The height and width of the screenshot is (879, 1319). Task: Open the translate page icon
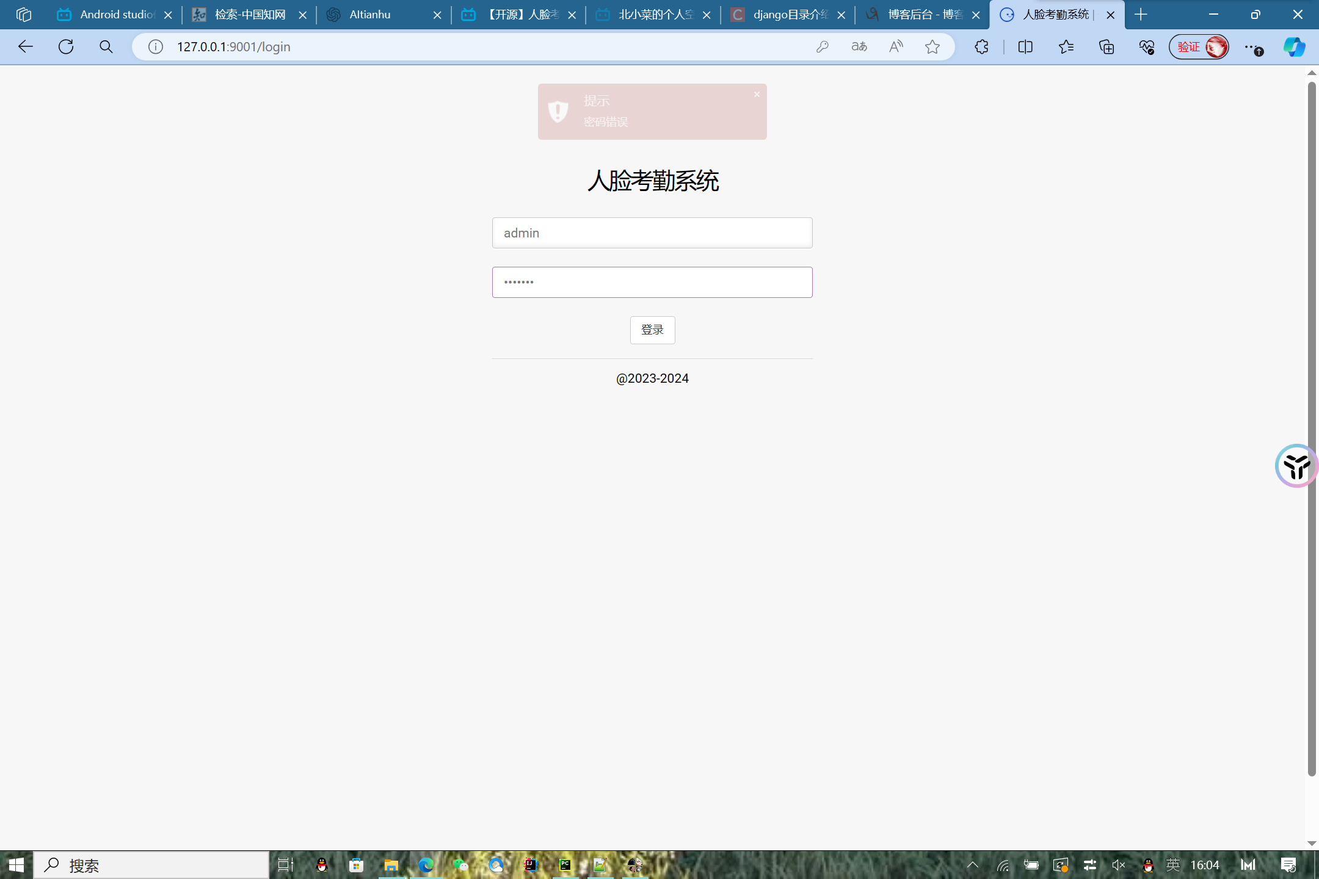(x=859, y=46)
